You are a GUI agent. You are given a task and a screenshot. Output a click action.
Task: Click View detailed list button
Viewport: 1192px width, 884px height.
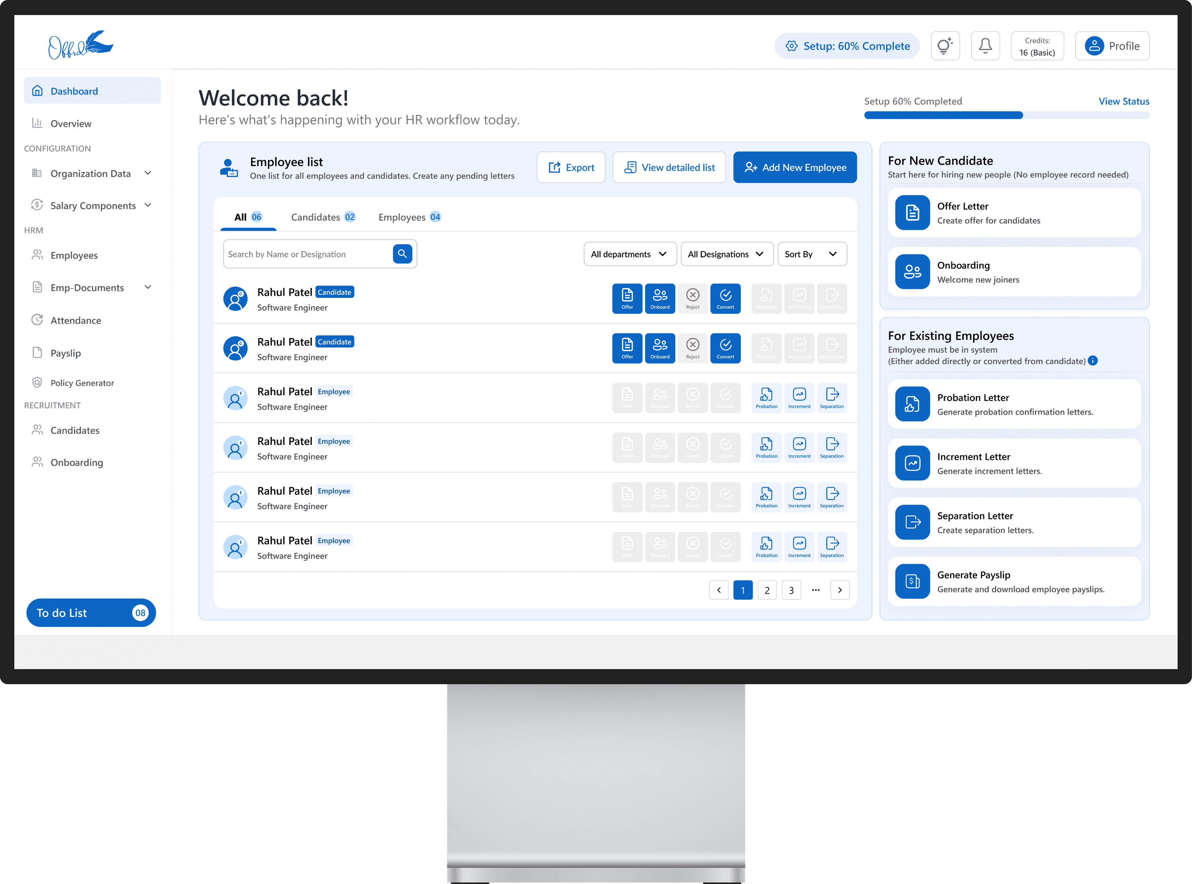tap(669, 168)
